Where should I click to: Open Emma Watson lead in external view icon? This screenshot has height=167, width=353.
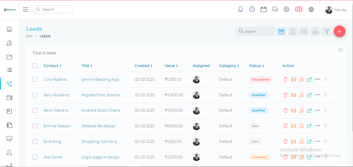point(309,126)
